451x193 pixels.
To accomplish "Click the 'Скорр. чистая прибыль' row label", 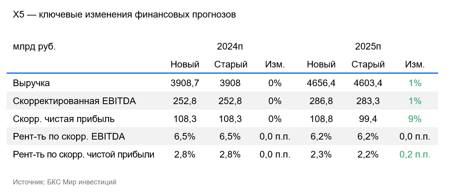I will click(x=64, y=119).
